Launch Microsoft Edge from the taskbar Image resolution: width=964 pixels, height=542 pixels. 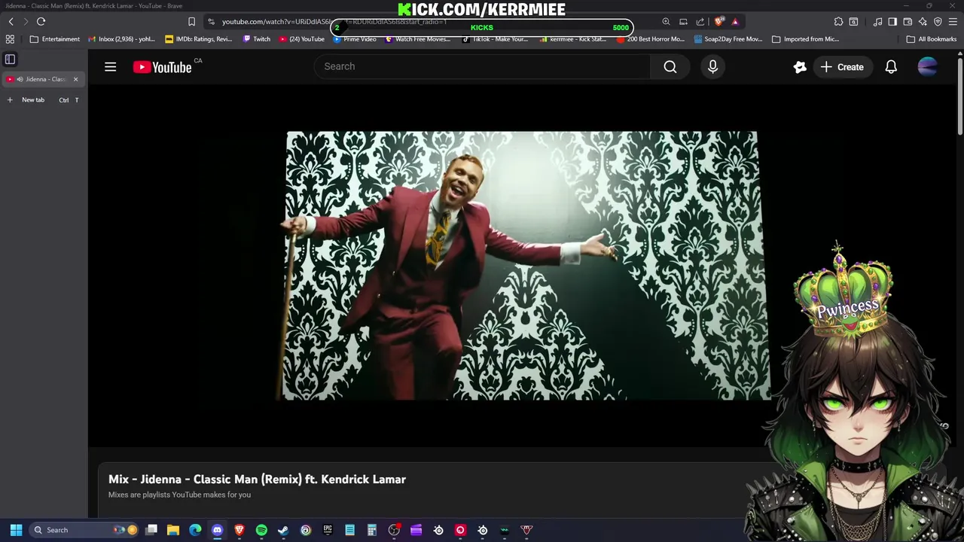pyautogui.click(x=195, y=530)
